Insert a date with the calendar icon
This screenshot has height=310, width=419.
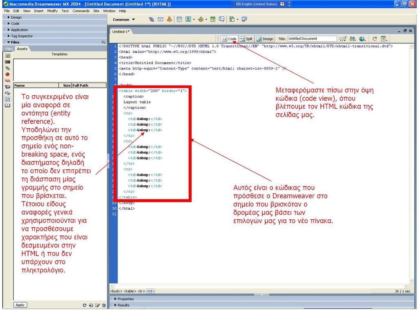pos(213,19)
